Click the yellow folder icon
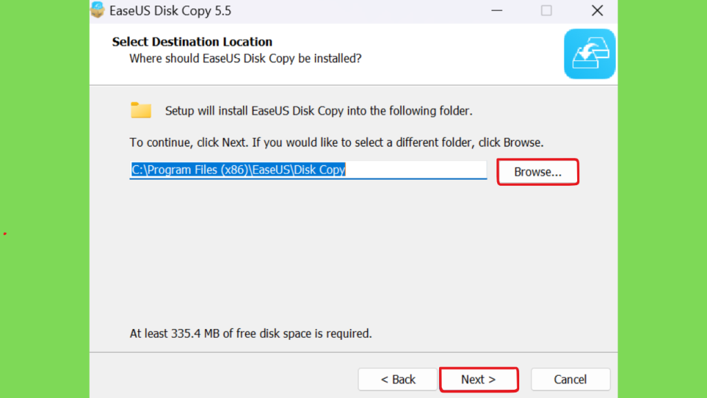707x398 pixels. (x=141, y=110)
